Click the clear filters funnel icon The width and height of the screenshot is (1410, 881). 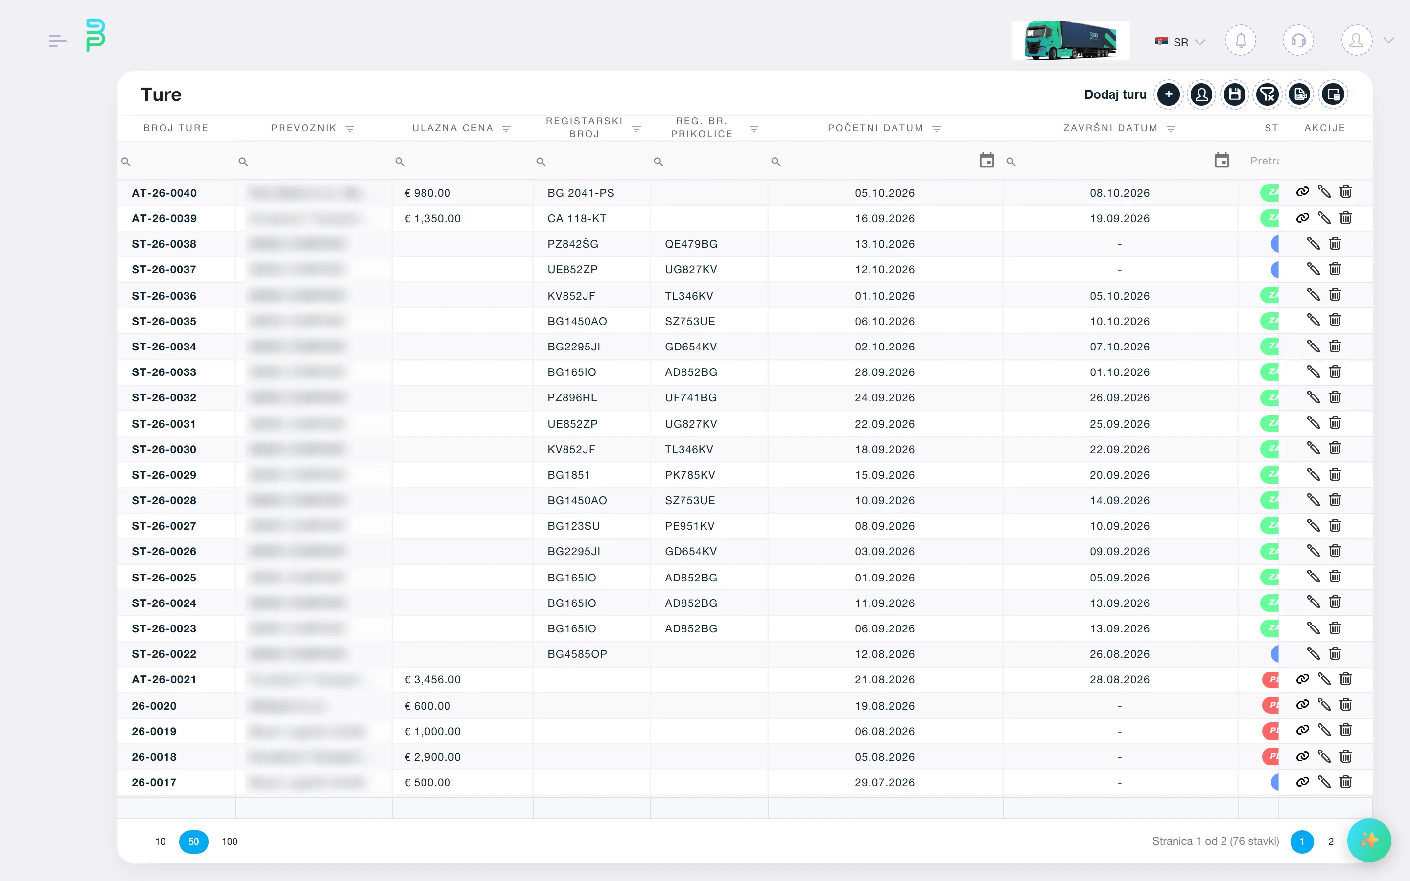coord(1267,94)
